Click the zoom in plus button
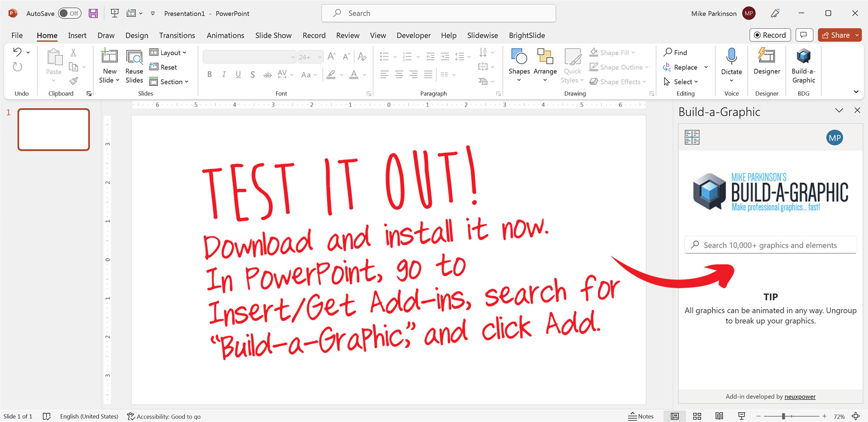The width and height of the screenshot is (868, 422). (x=824, y=416)
